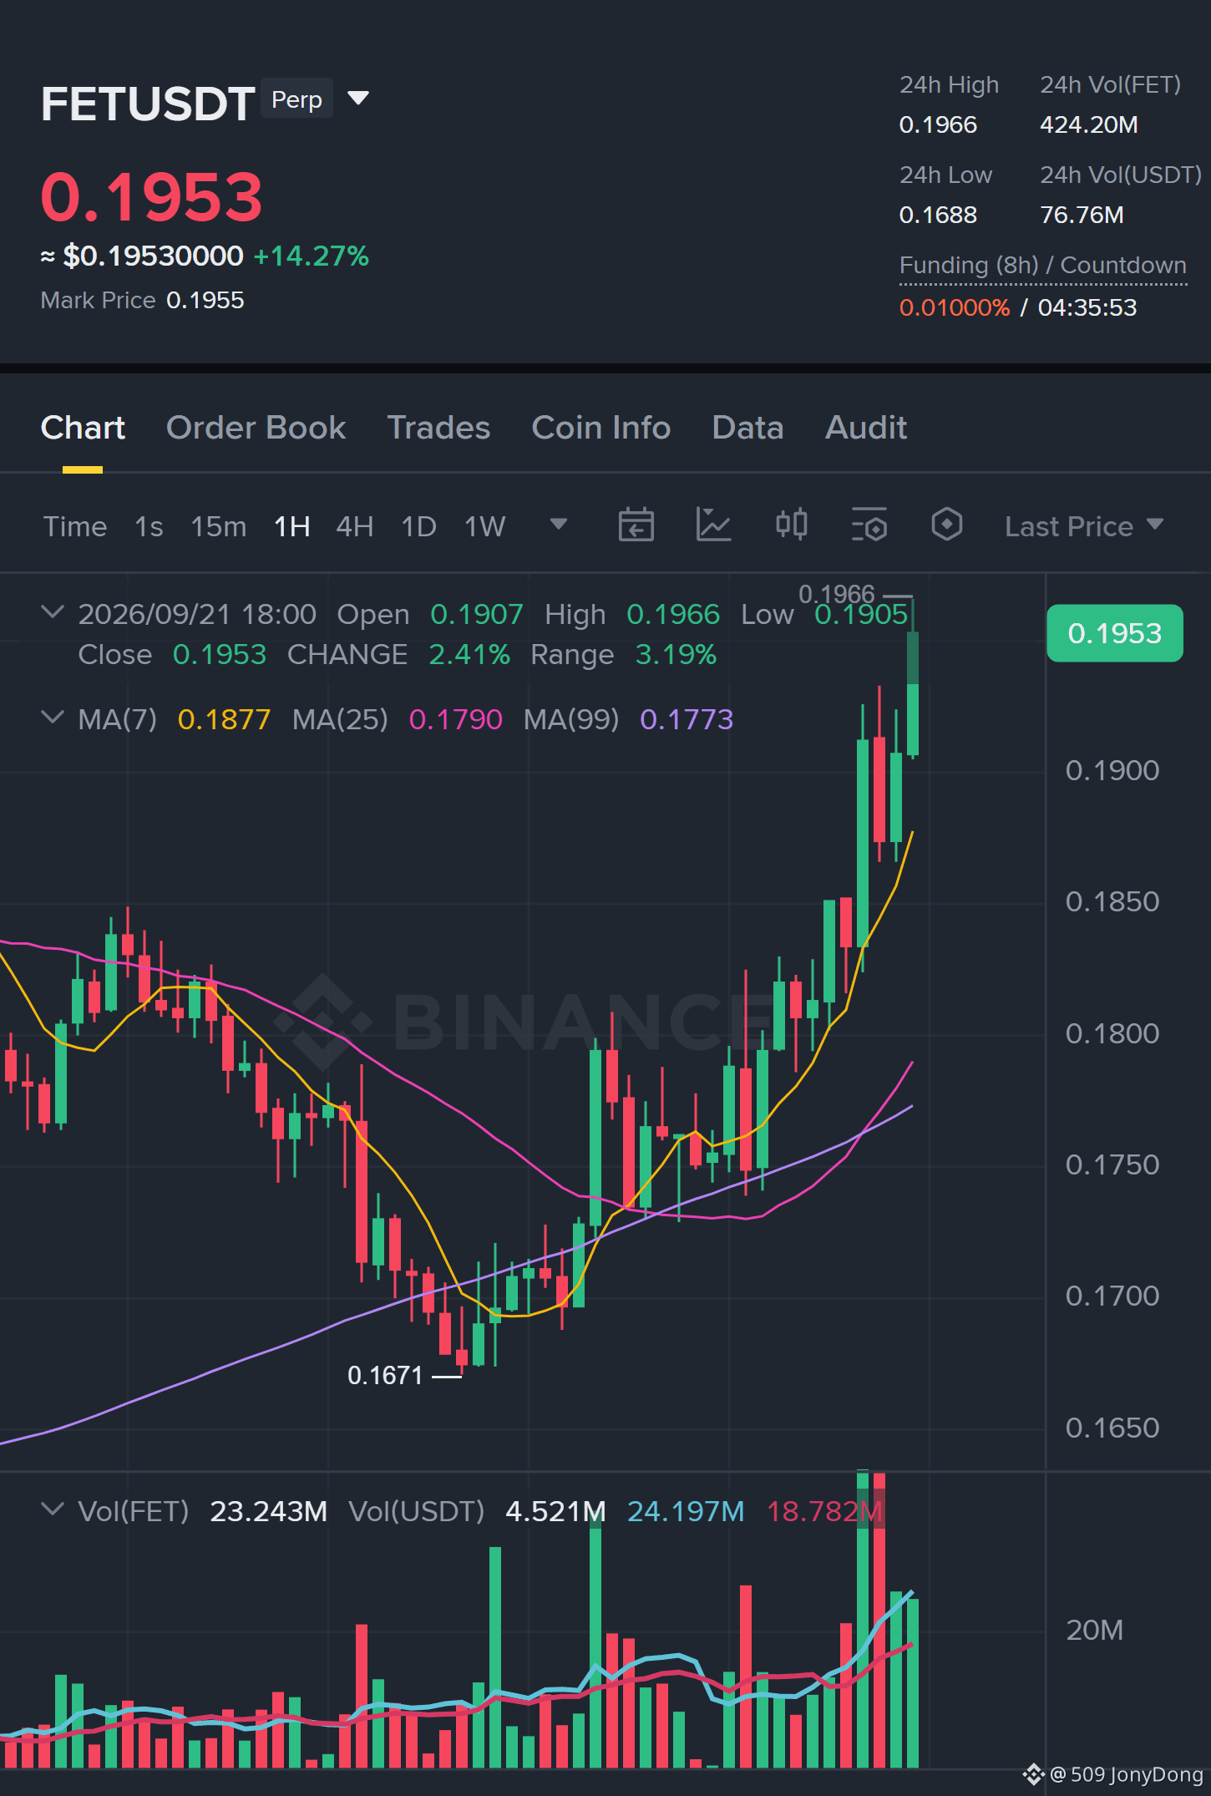This screenshot has width=1211, height=1796.
Task: Choose the 1D chart interval
Action: (x=418, y=526)
